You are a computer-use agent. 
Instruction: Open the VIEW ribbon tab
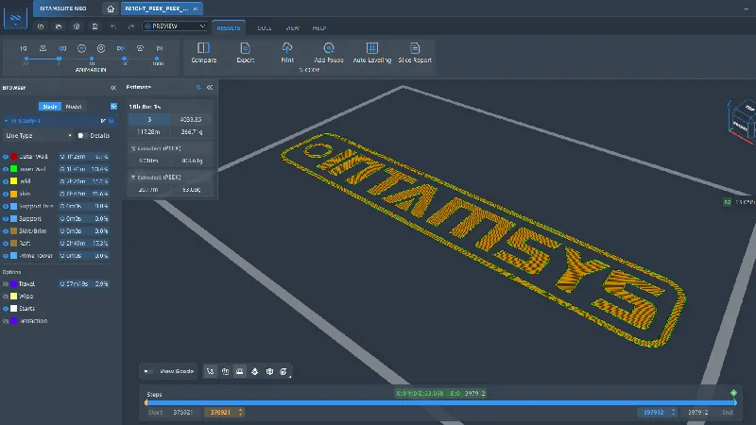pyautogui.click(x=292, y=28)
